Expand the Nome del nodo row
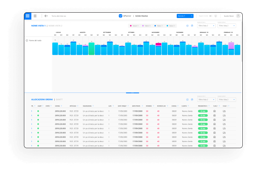255x172 pixels. (27, 40)
